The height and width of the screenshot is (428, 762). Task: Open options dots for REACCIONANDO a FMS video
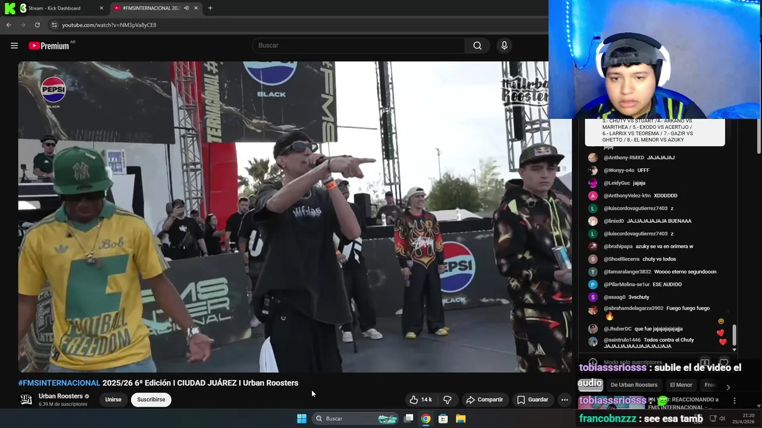734,401
